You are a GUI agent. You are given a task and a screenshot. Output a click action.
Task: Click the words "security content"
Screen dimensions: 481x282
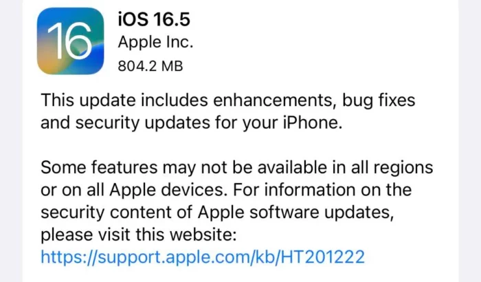[116, 213]
